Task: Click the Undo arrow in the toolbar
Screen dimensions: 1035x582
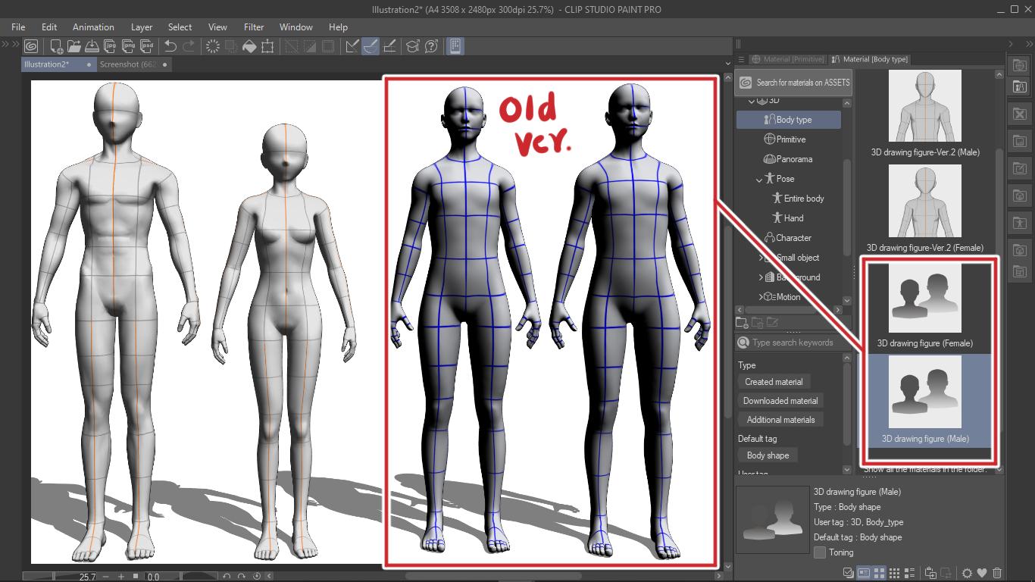Action: click(170, 46)
